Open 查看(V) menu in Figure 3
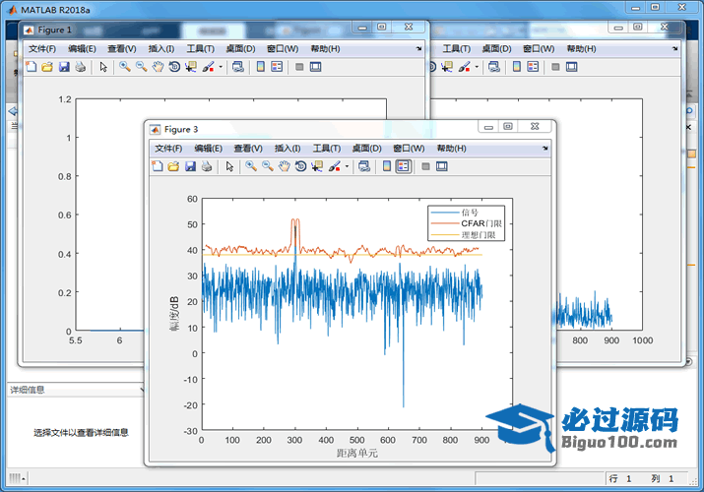 [248, 149]
